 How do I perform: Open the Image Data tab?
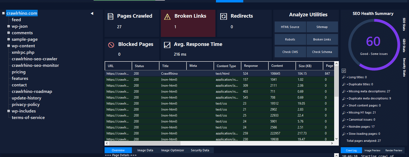pyautogui.click(x=145, y=150)
